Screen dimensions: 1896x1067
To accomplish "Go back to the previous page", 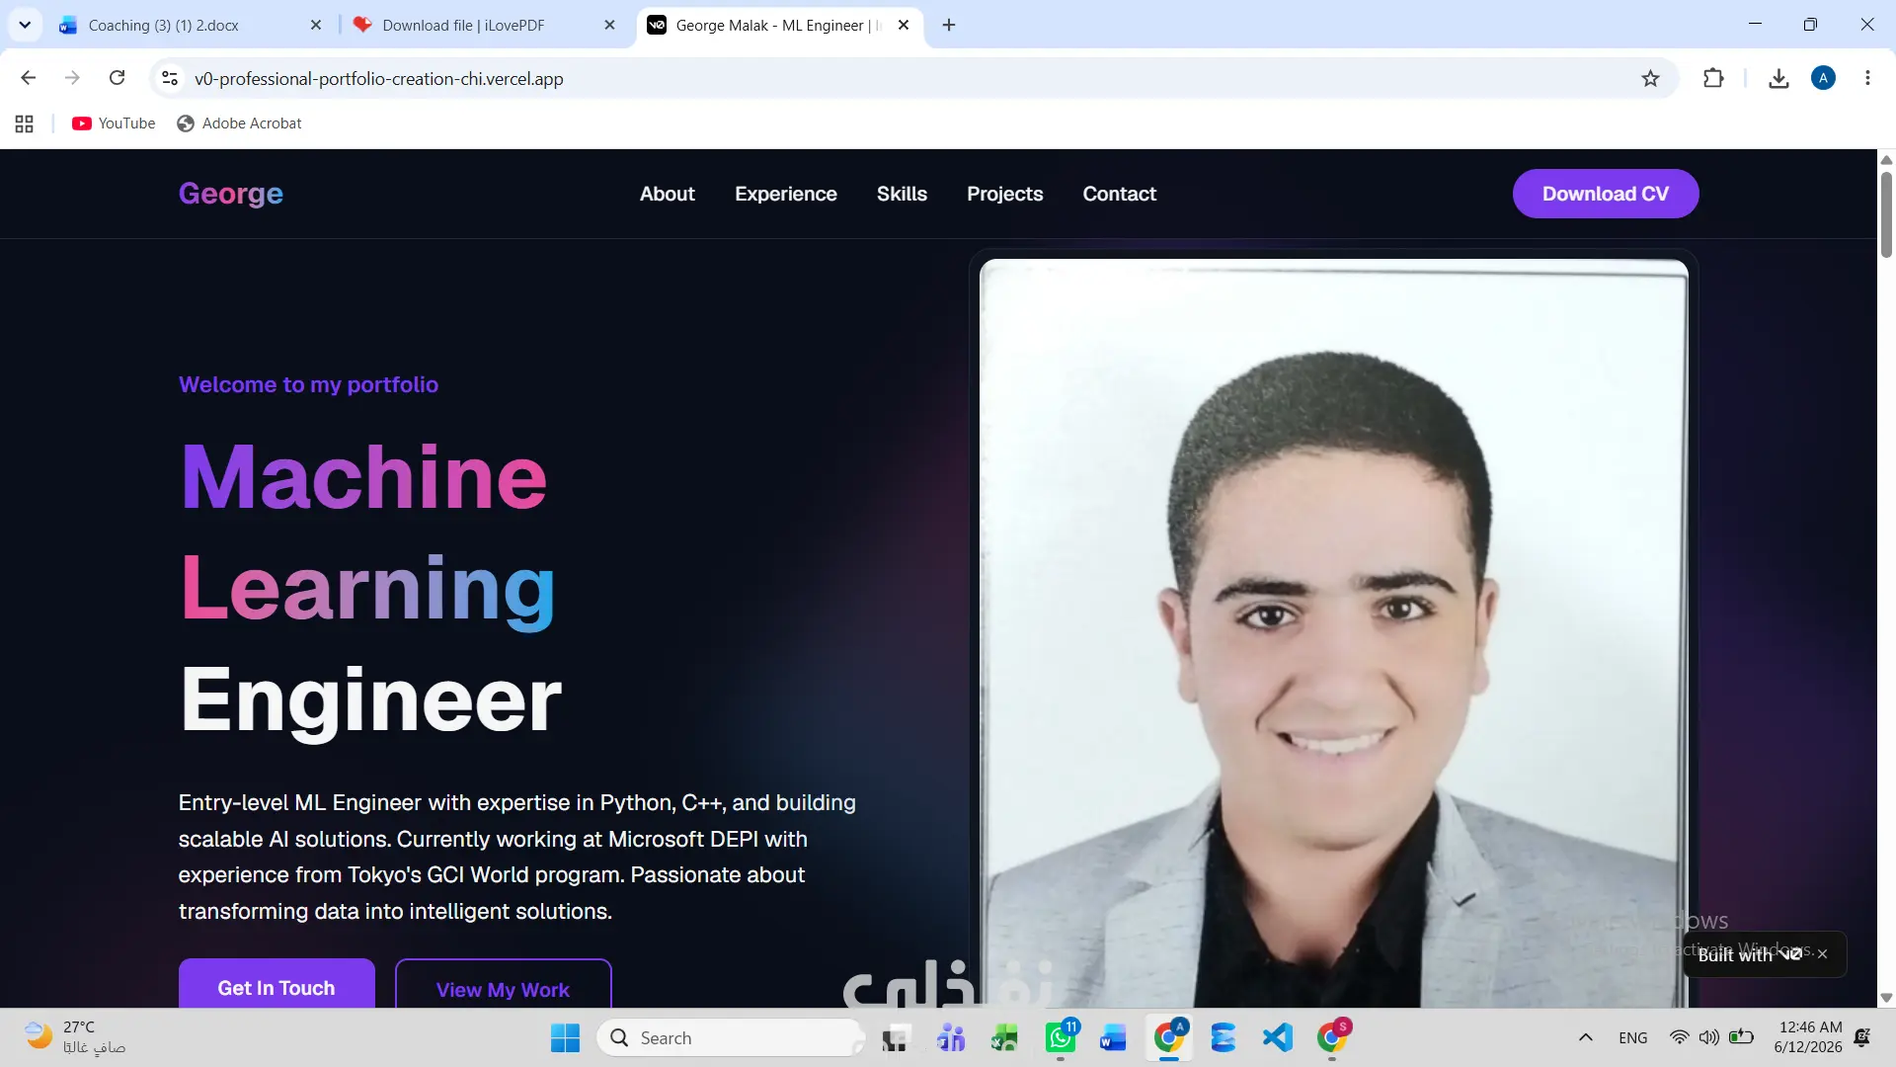I will tap(28, 78).
